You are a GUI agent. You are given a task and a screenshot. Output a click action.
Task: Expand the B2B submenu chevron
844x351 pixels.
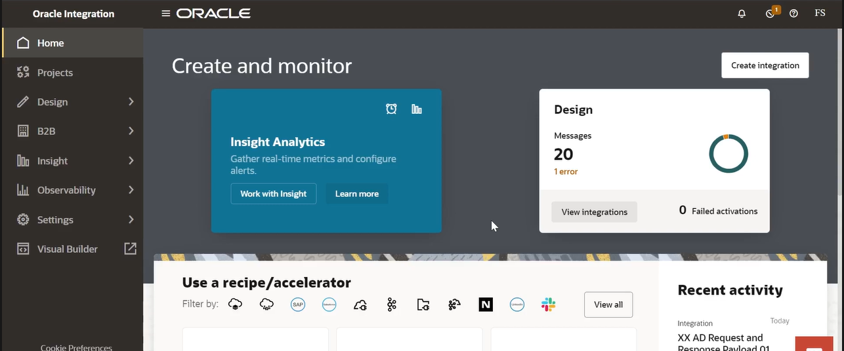(131, 131)
